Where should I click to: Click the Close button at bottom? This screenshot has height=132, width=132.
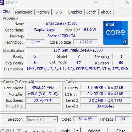pyautogui.click(x=120, y=130)
